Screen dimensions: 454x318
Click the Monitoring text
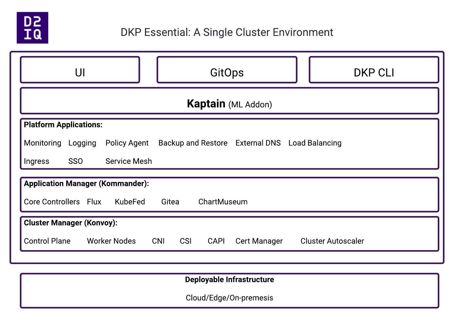click(43, 143)
